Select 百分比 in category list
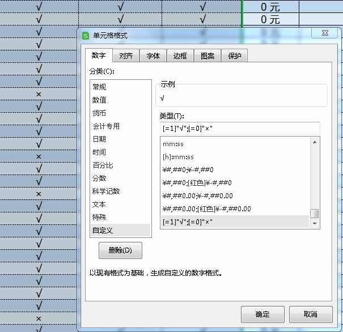 103,165
